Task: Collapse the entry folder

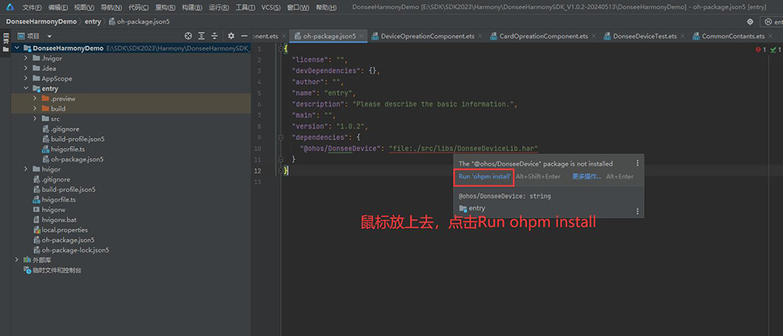Action: [26, 89]
